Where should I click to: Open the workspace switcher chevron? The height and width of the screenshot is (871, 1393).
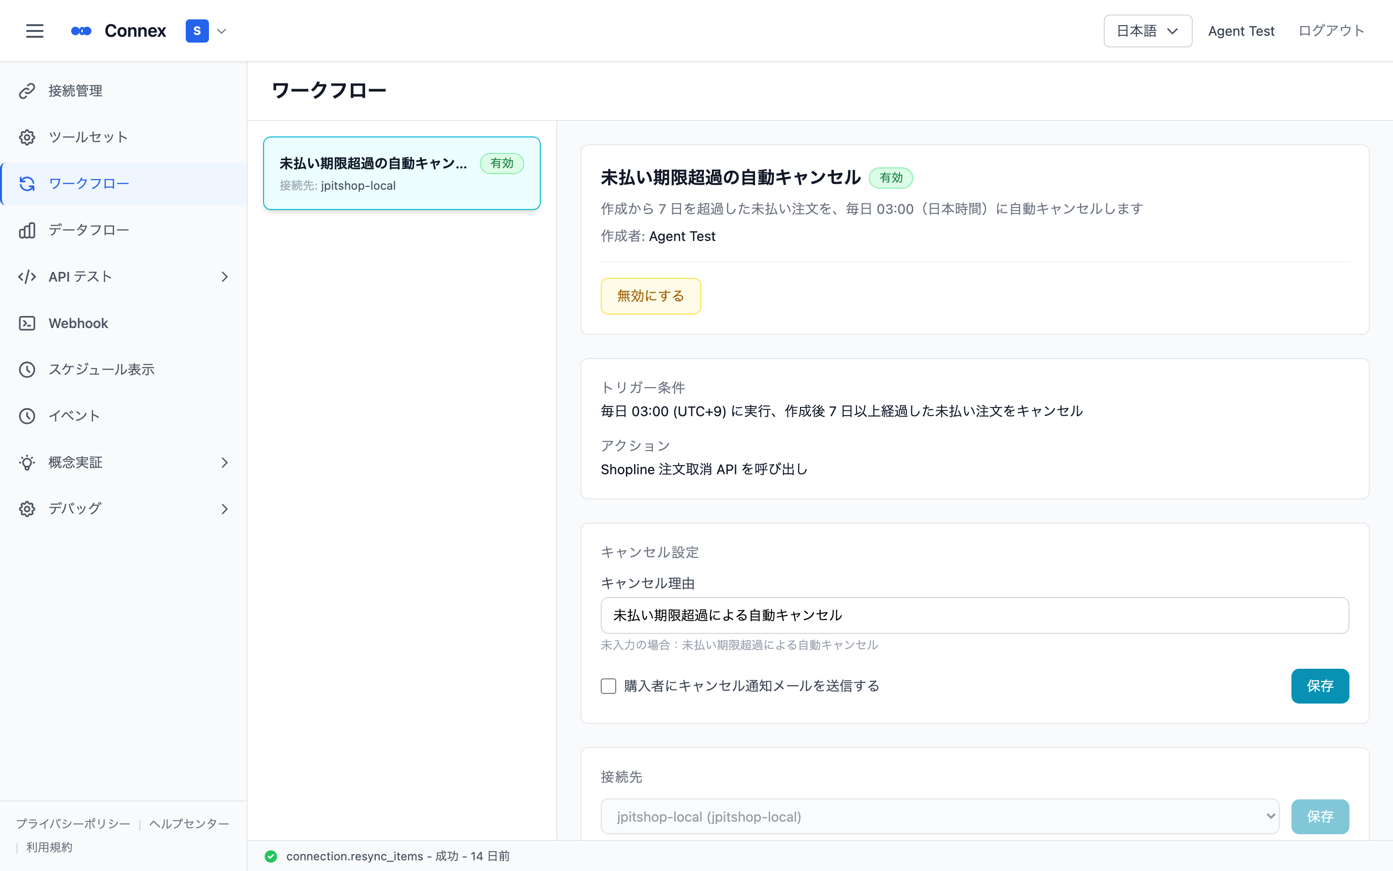pos(222,31)
